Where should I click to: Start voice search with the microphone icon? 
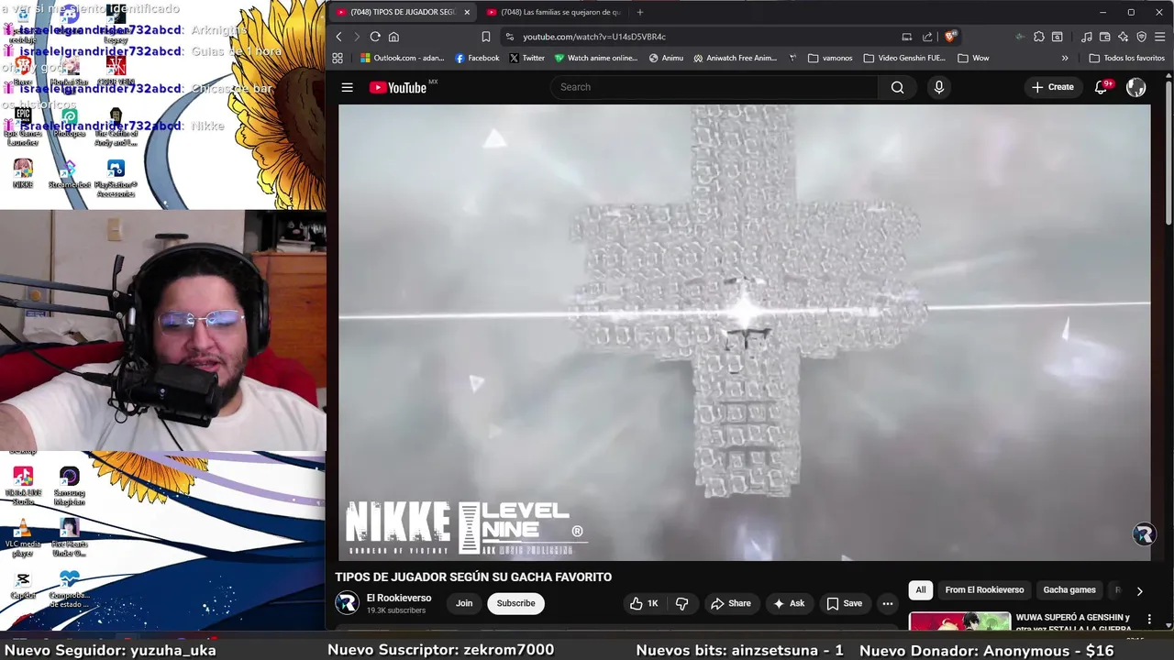tap(938, 87)
